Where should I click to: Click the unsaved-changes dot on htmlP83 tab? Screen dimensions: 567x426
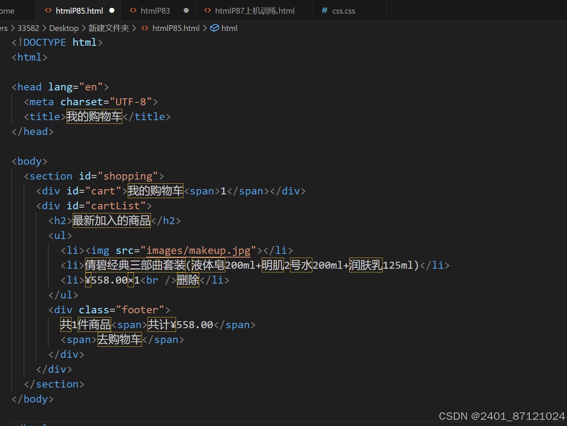(186, 10)
